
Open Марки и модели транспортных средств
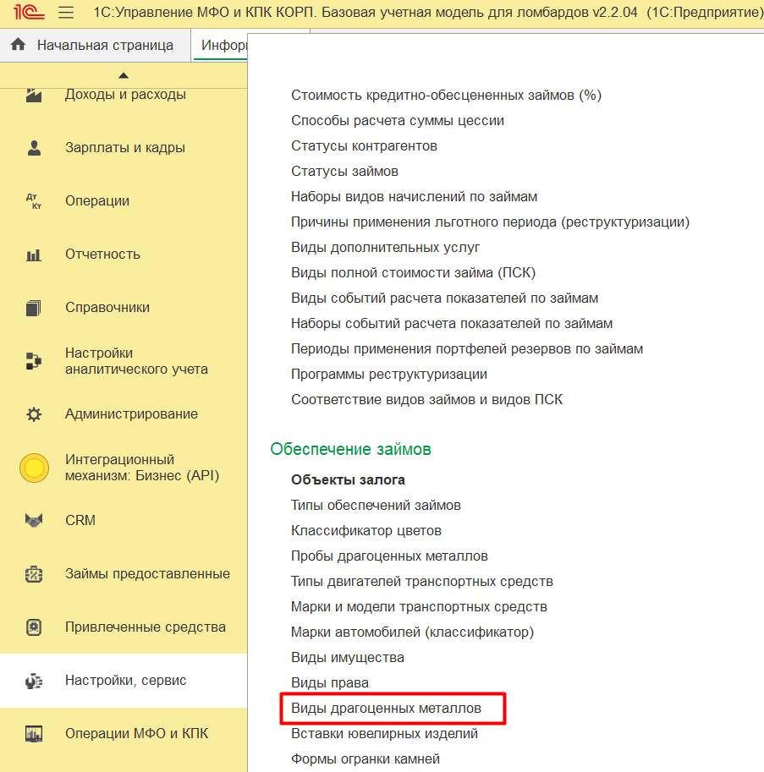[419, 606]
